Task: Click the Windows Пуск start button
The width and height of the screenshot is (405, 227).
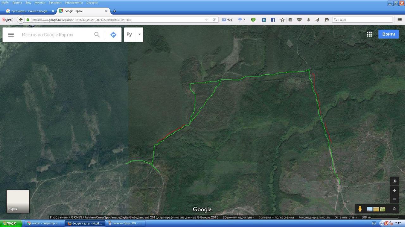Action: [11, 223]
